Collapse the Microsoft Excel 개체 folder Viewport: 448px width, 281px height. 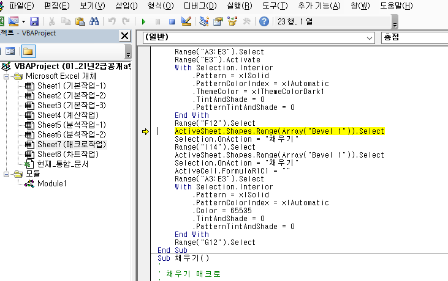[x=6, y=76]
